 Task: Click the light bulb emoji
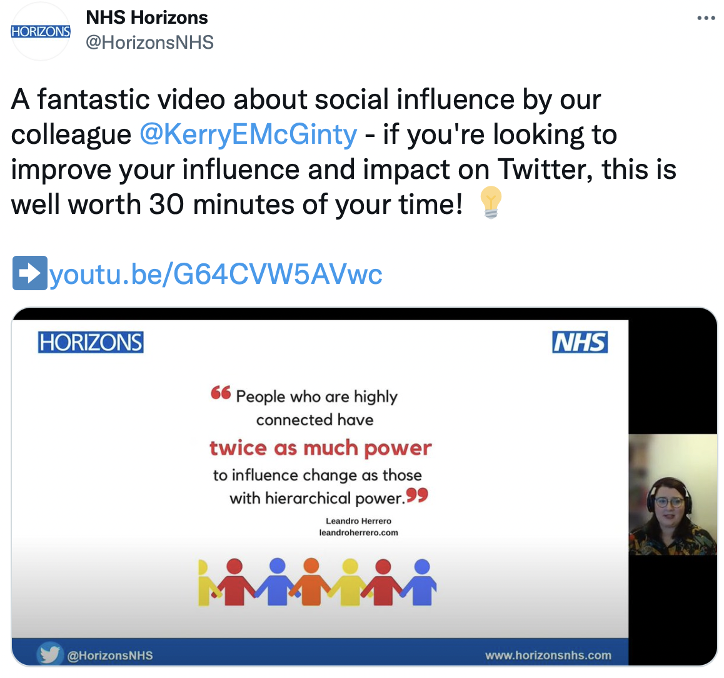(x=491, y=203)
